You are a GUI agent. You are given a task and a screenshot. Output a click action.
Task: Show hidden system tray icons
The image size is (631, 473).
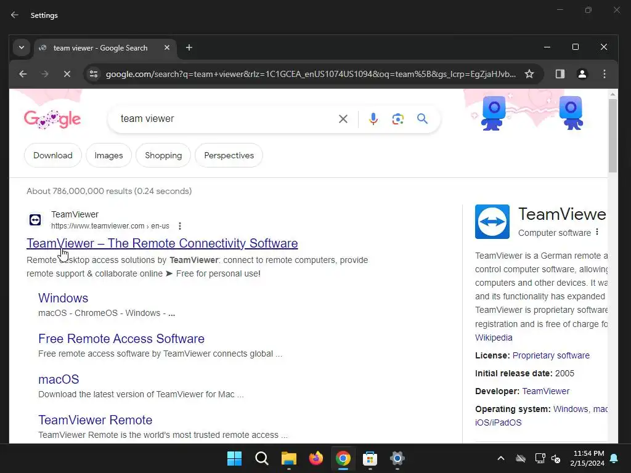coord(500,458)
